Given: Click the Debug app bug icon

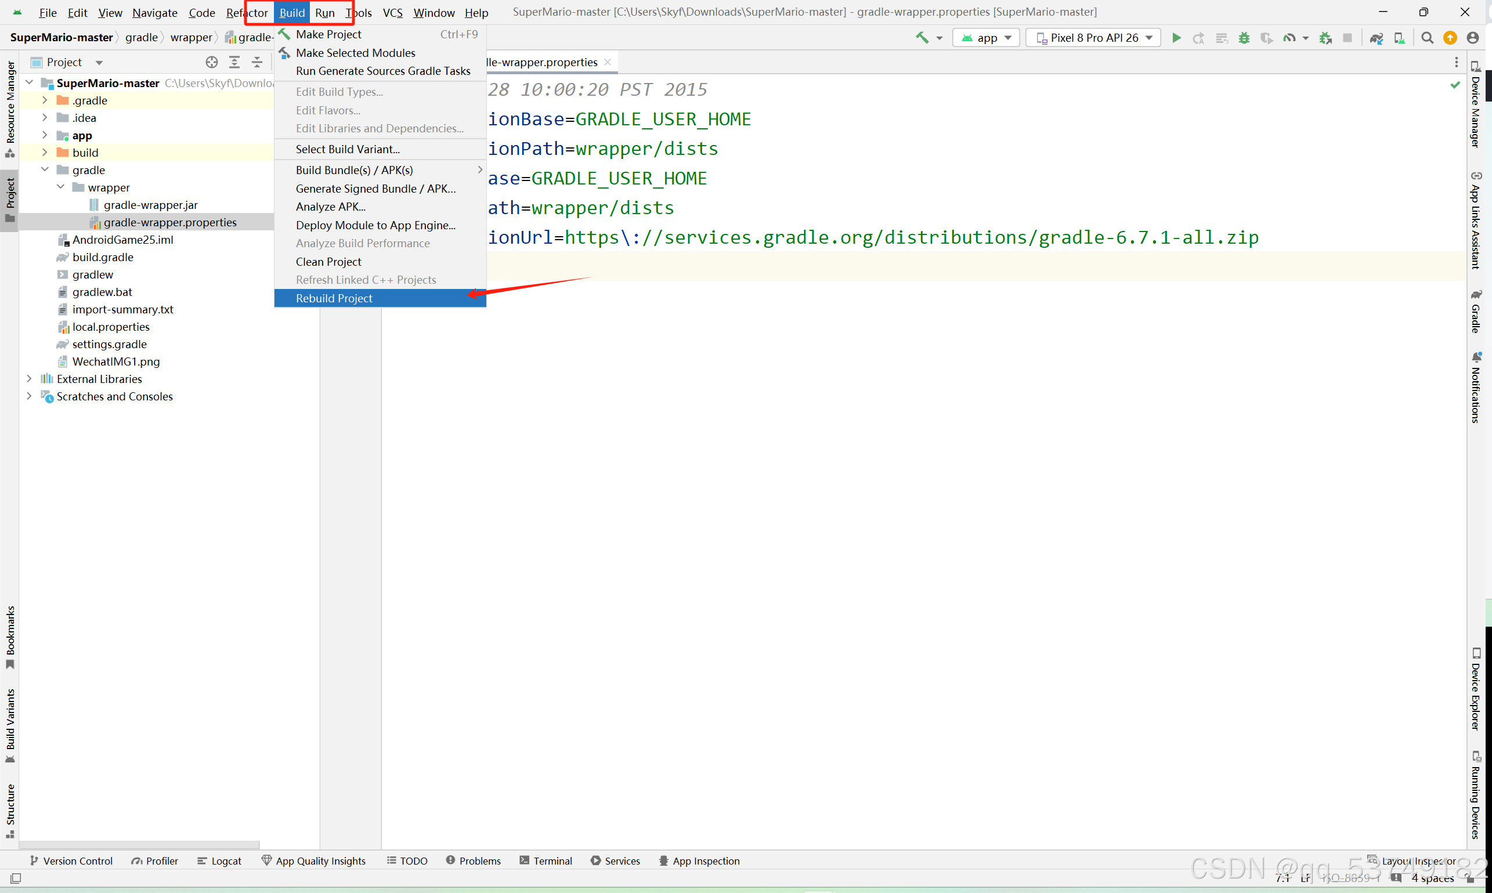Looking at the screenshot, I should (x=1244, y=38).
